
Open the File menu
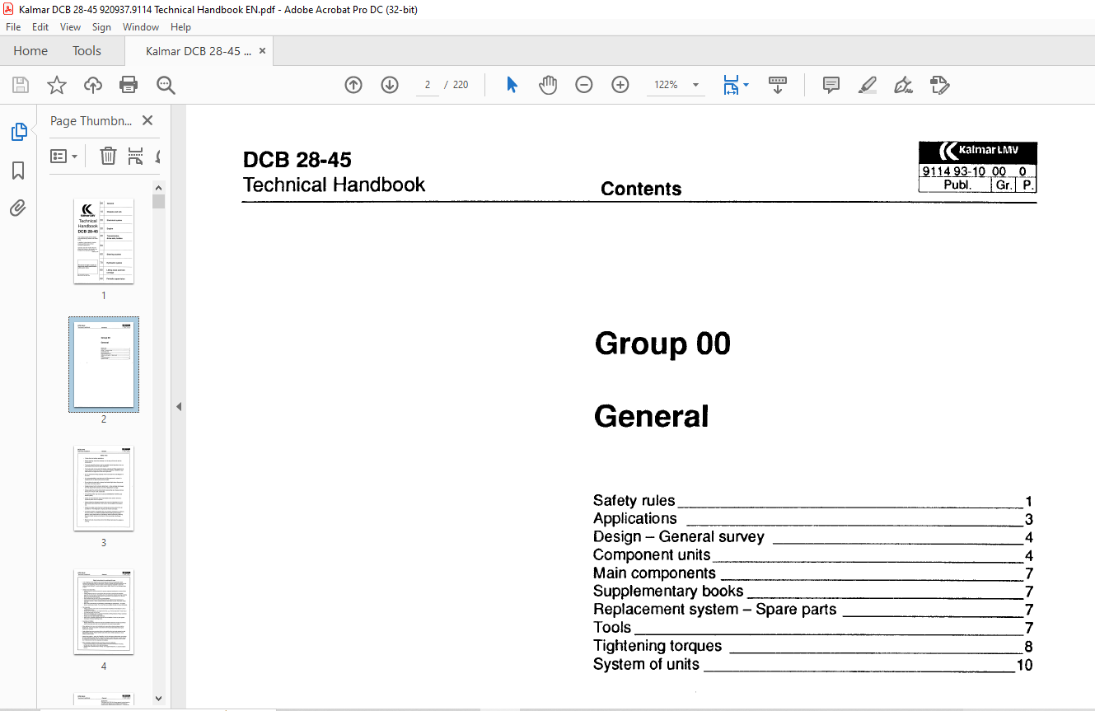tap(13, 27)
